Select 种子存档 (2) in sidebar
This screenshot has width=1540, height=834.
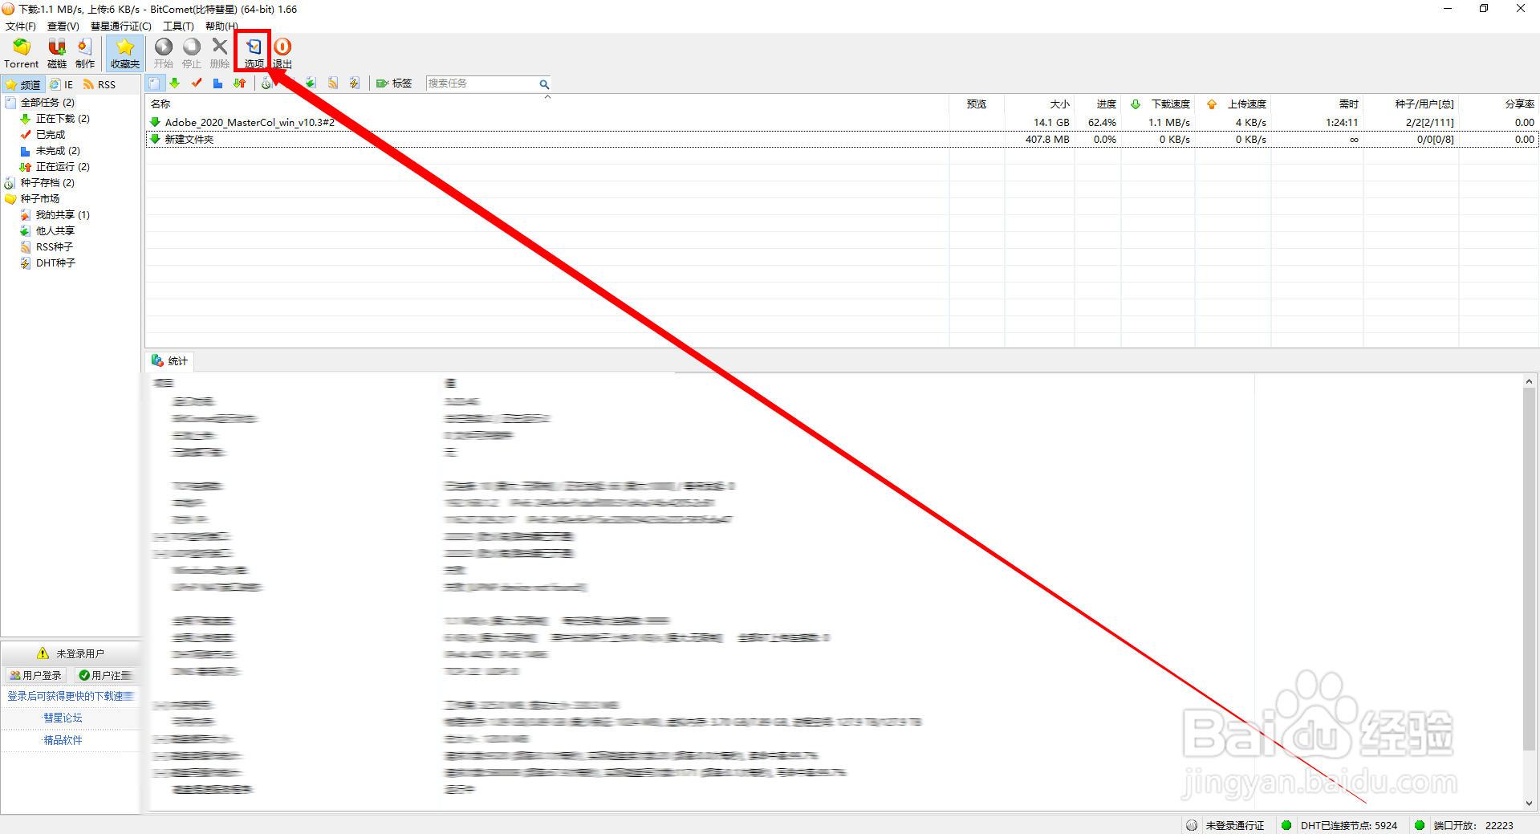[47, 183]
